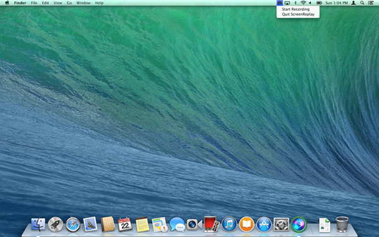The width and height of the screenshot is (379, 237).
Task: Click the ScreenReplay lens icon in Dock
Action: 299,224
